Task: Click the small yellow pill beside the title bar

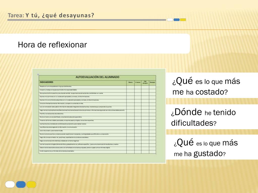Action: point(183,20)
